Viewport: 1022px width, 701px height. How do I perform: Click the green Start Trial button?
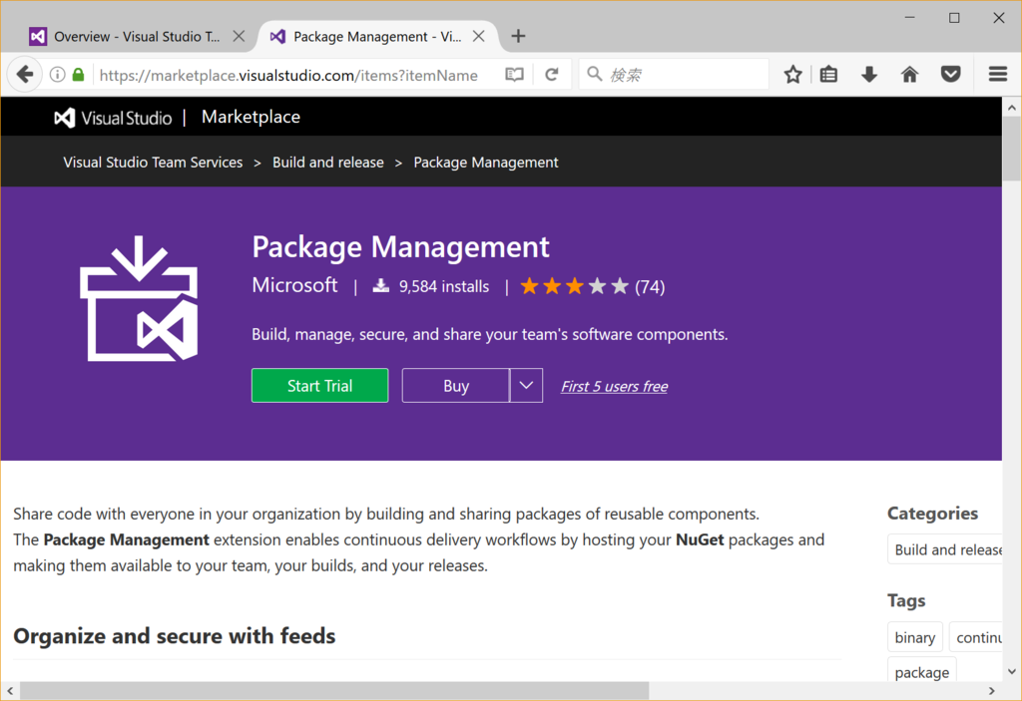(x=320, y=386)
